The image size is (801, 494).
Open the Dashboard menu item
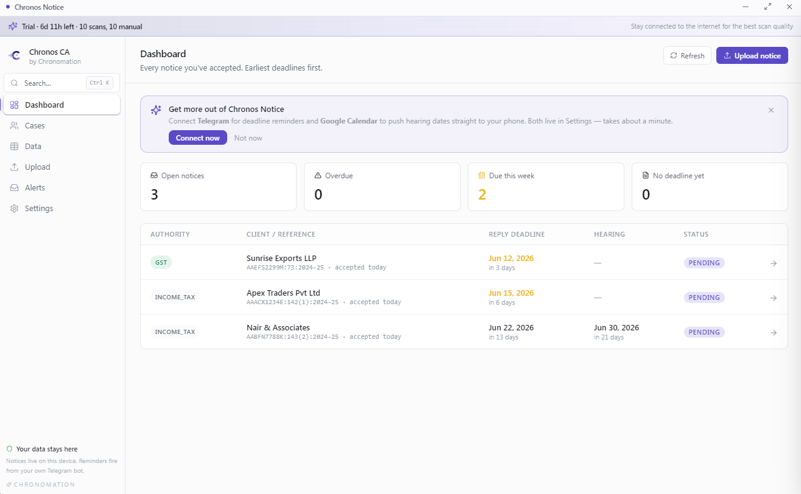click(62, 105)
